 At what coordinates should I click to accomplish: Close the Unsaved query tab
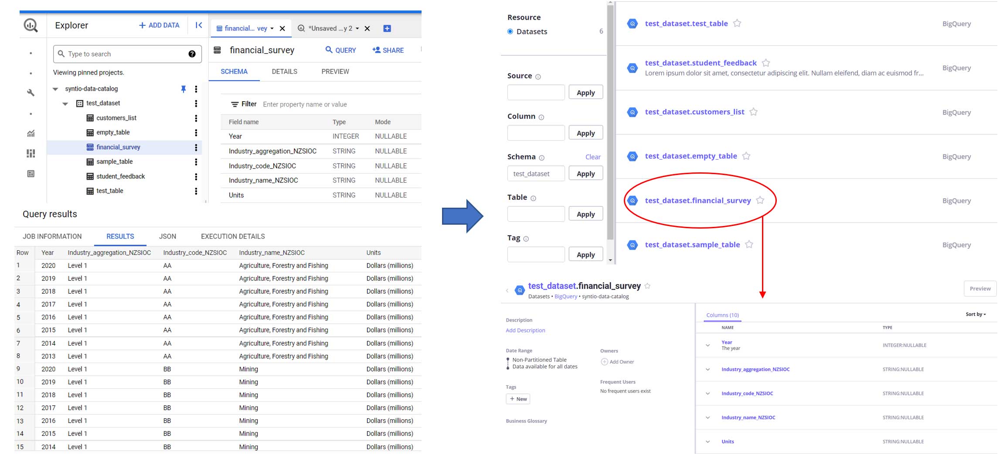[x=367, y=29]
